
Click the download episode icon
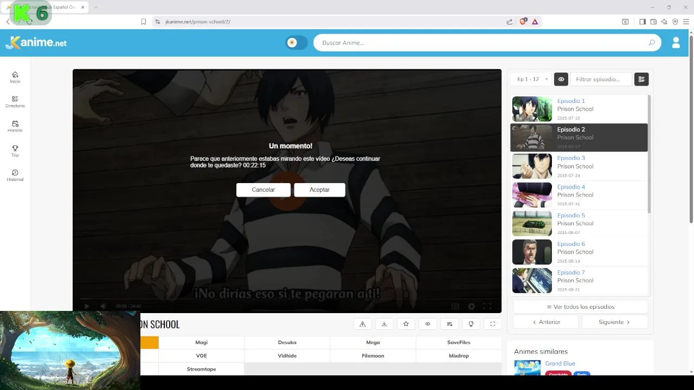pos(384,324)
